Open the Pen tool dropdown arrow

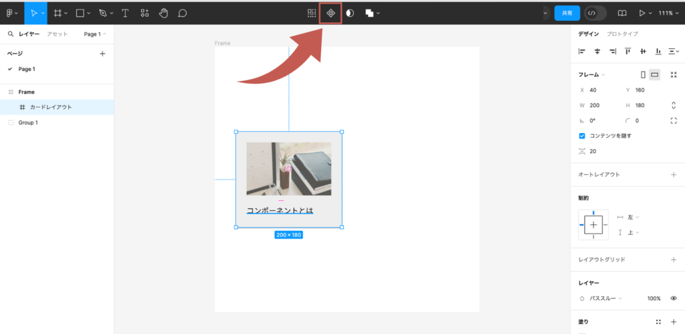pyautogui.click(x=112, y=13)
